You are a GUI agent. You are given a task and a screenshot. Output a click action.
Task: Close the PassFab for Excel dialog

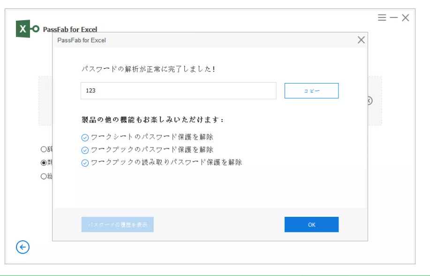coord(361,40)
